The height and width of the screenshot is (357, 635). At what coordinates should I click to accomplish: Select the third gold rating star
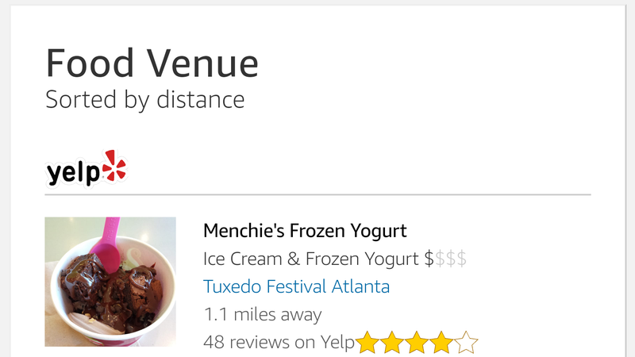[x=417, y=343]
